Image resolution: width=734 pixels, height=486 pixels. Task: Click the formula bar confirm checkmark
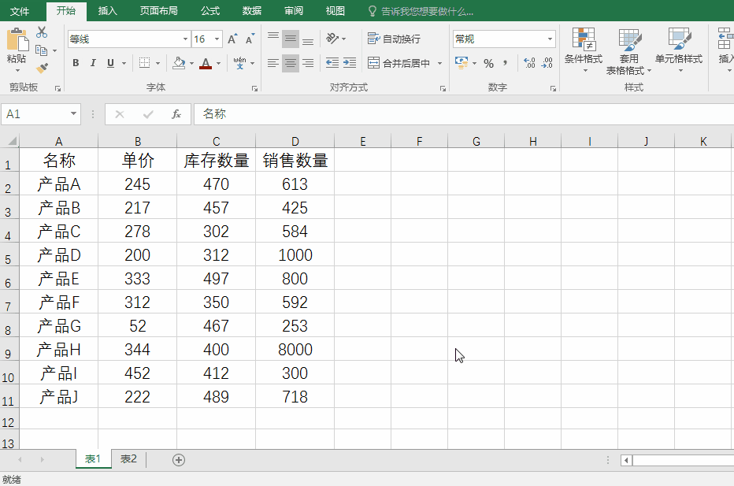148,114
